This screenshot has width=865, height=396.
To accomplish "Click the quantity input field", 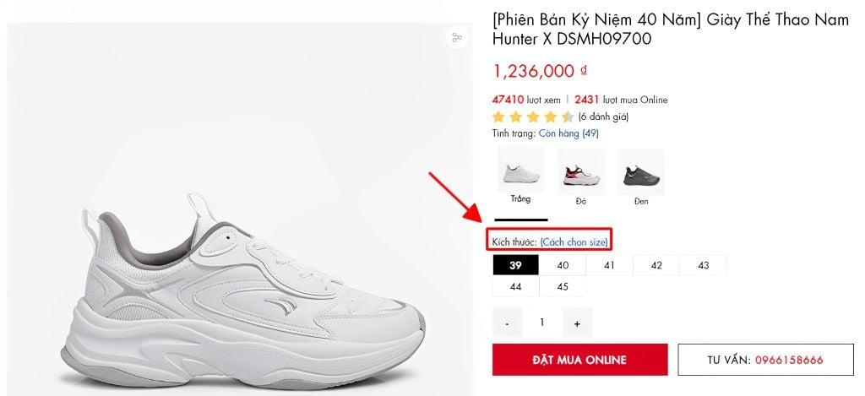I will [x=541, y=323].
